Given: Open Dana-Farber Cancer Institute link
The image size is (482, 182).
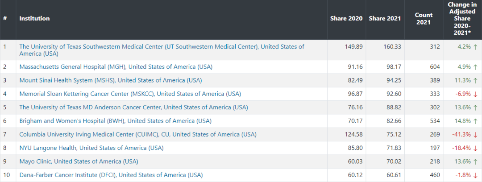Looking at the screenshot, I should tap(111, 175).
